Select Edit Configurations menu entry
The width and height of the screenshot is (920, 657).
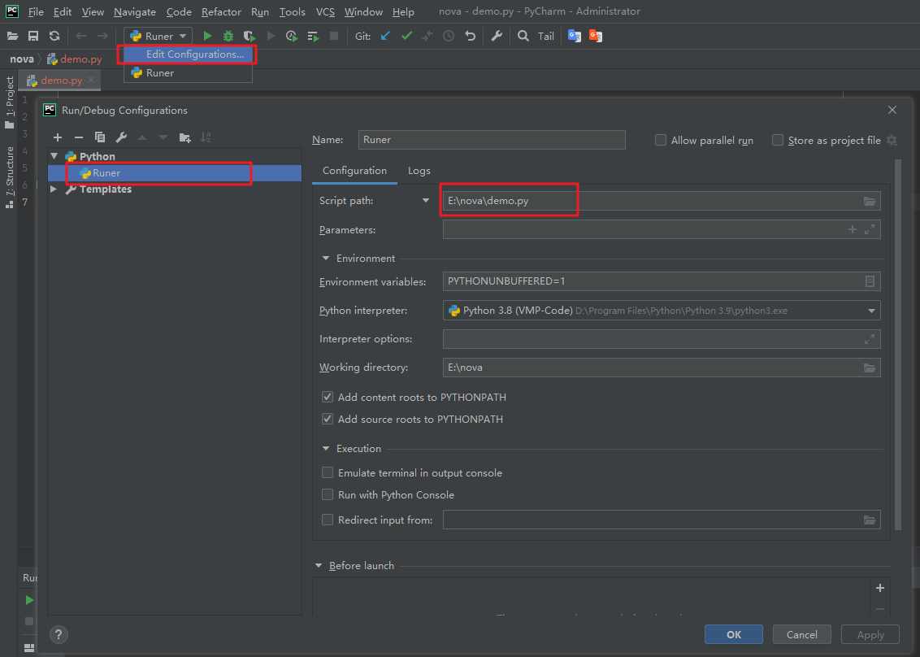[194, 54]
